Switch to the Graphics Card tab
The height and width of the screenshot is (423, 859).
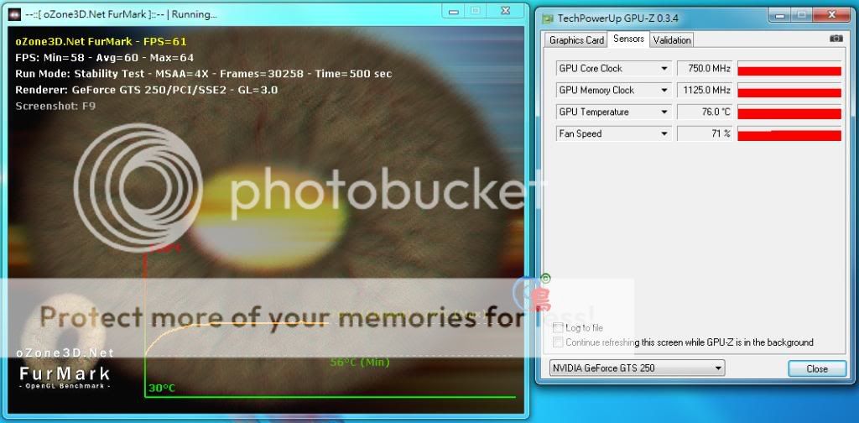[x=576, y=40]
